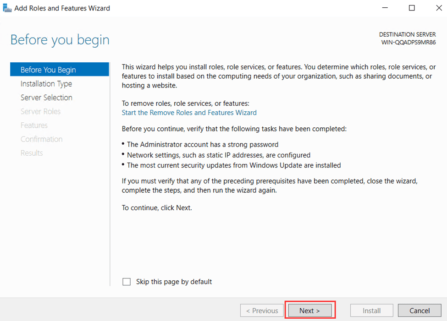Minimize the Add Roles and Features Wizard
This screenshot has width=447, height=321.
coord(386,8)
